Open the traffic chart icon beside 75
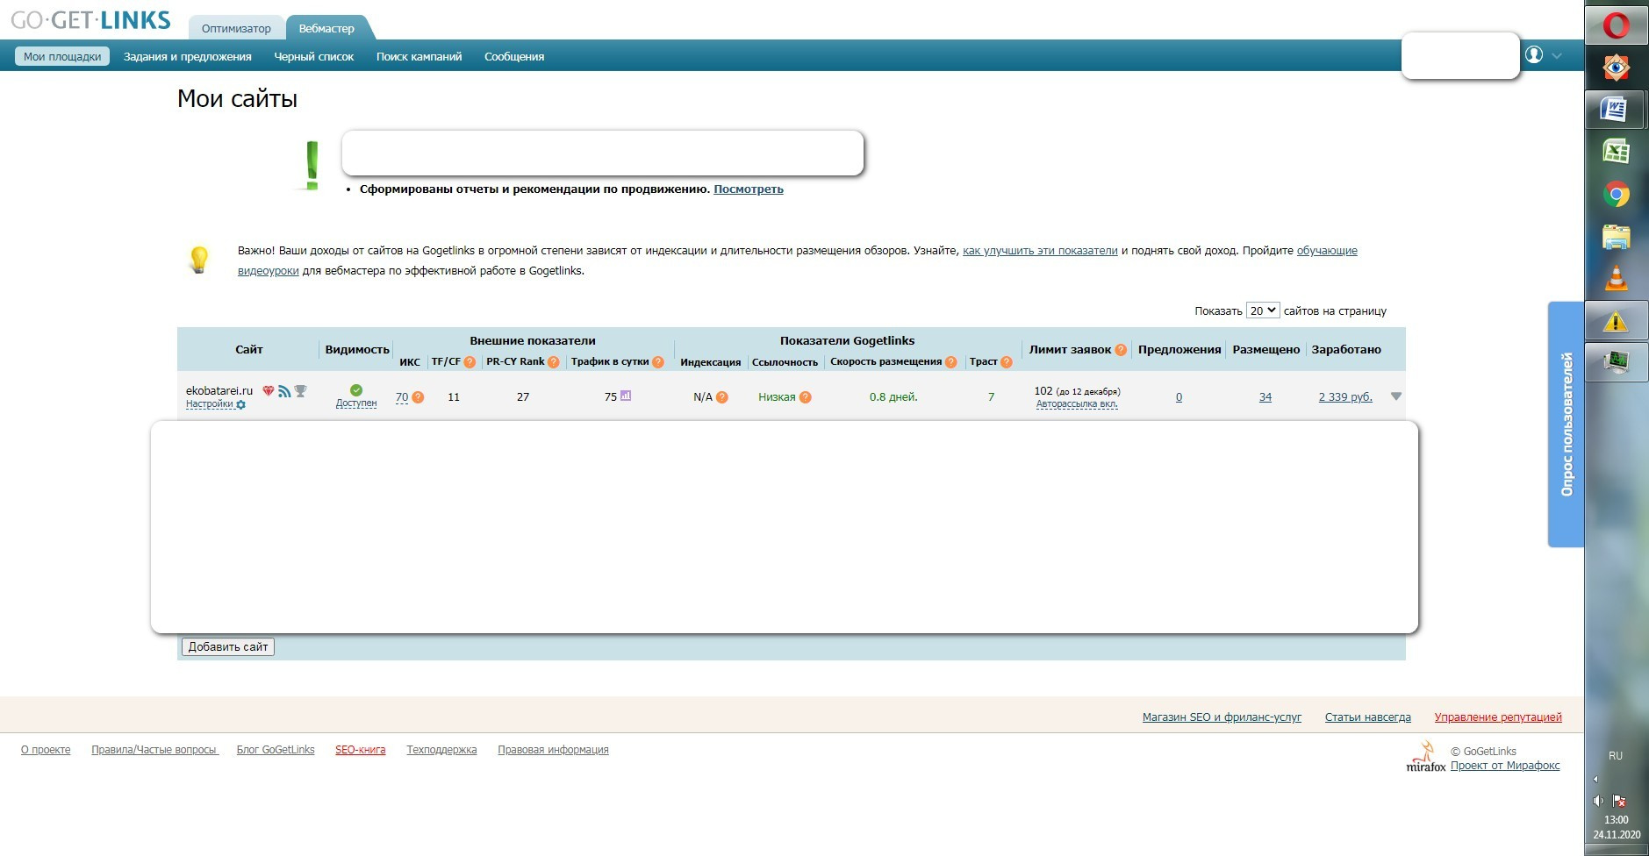 coord(626,396)
